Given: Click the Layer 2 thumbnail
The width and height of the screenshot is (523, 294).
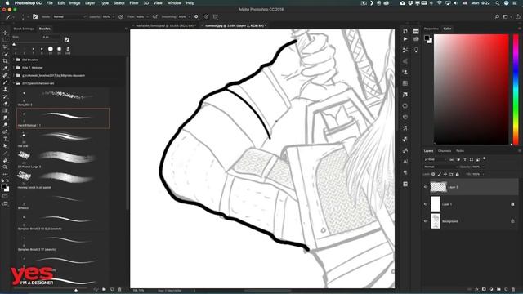Looking at the screenshot, I should point(438,187).
